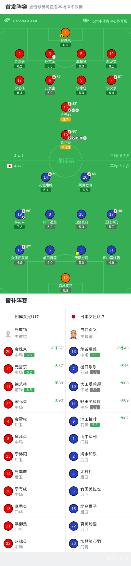
Task: Tap the Japan flag next to 4-4-2
Action: (x=10, y=166)
